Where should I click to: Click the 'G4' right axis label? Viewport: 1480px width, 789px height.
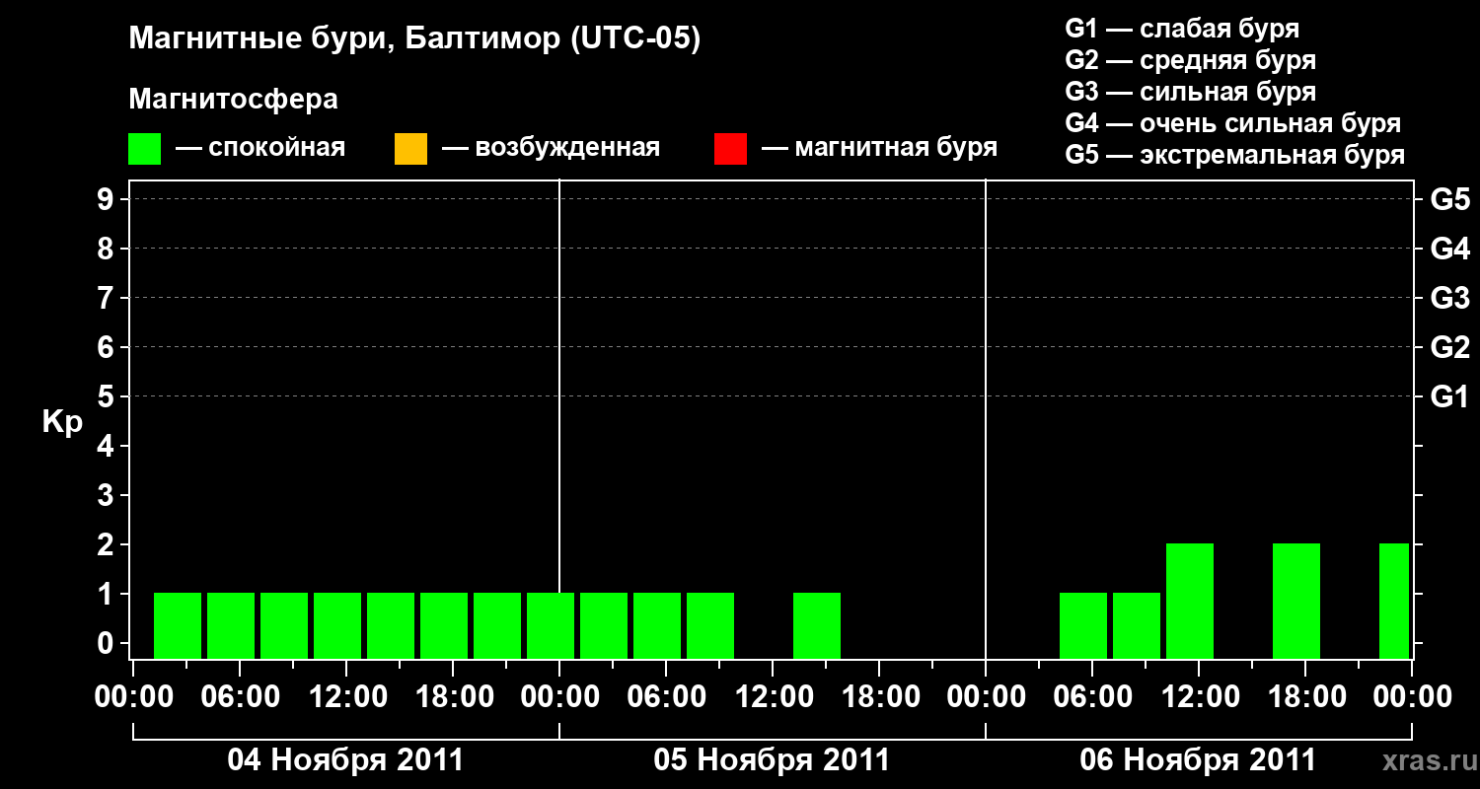(x=1450, y=249)
